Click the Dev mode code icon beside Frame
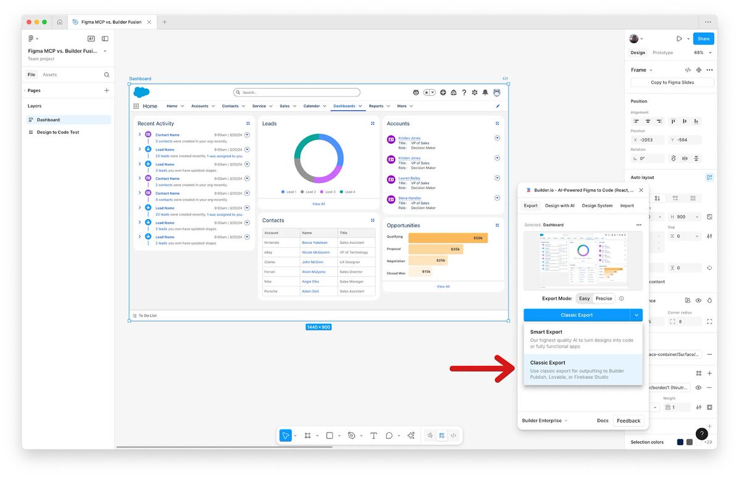Image resolution: width=739 pixels, height=478 pixels. (x=688, y=70)
